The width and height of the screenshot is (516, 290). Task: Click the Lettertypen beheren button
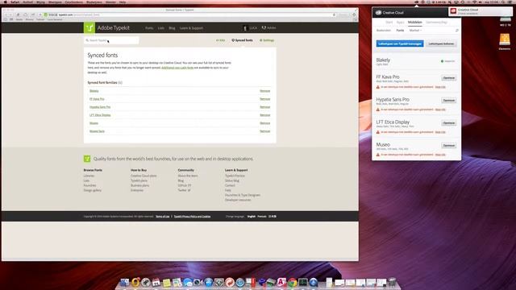point(441,43)
